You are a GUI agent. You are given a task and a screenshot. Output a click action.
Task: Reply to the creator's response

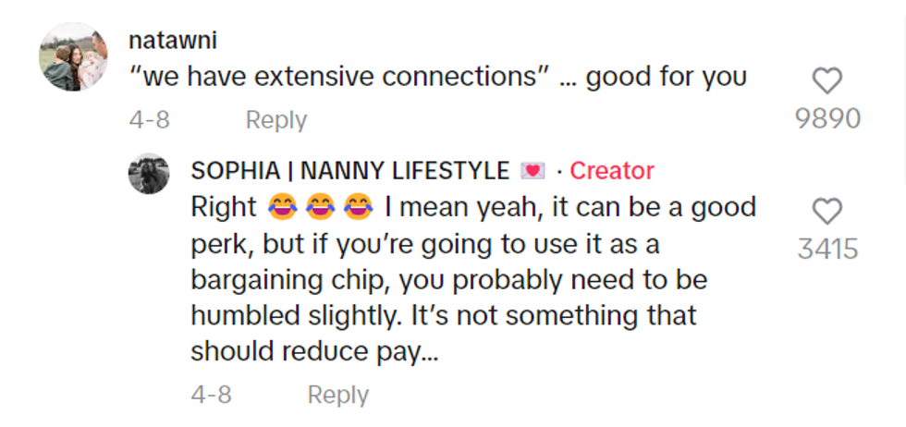tap(337, 395)
